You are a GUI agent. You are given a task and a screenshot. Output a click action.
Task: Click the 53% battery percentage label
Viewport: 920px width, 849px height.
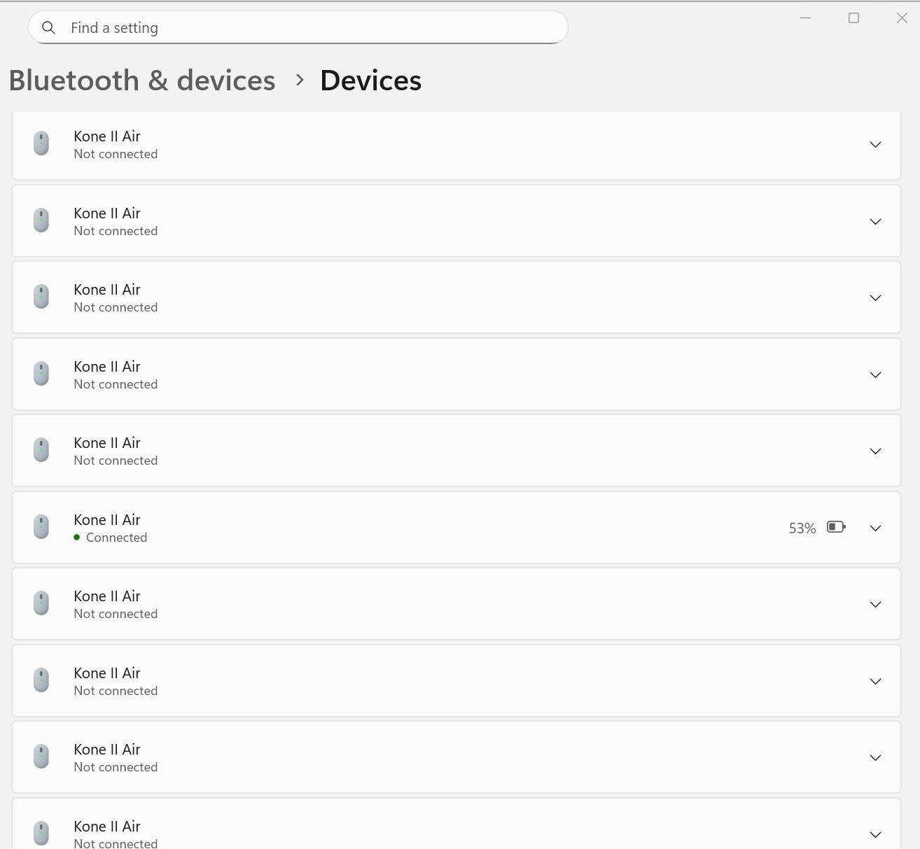(802, 528)
